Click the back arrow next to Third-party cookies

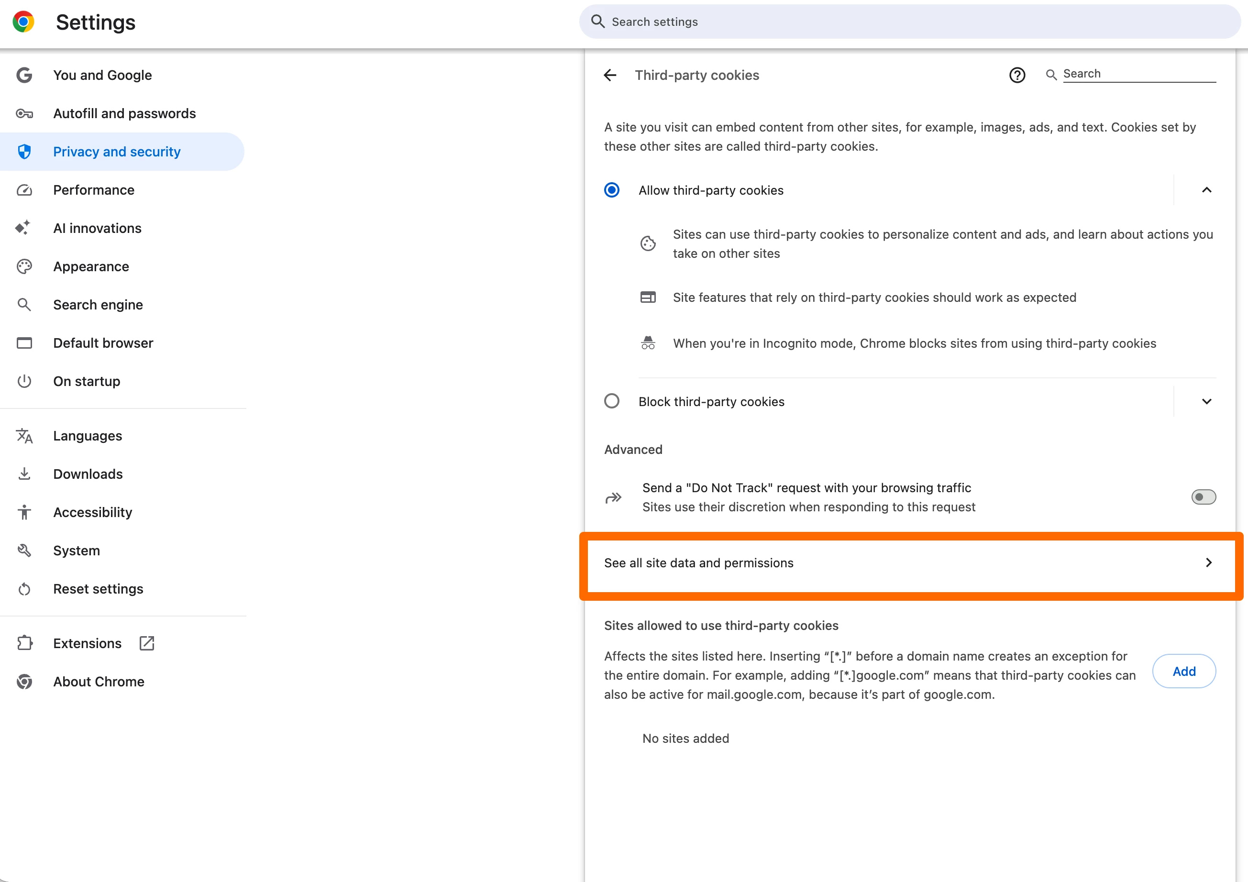(610, 75)
